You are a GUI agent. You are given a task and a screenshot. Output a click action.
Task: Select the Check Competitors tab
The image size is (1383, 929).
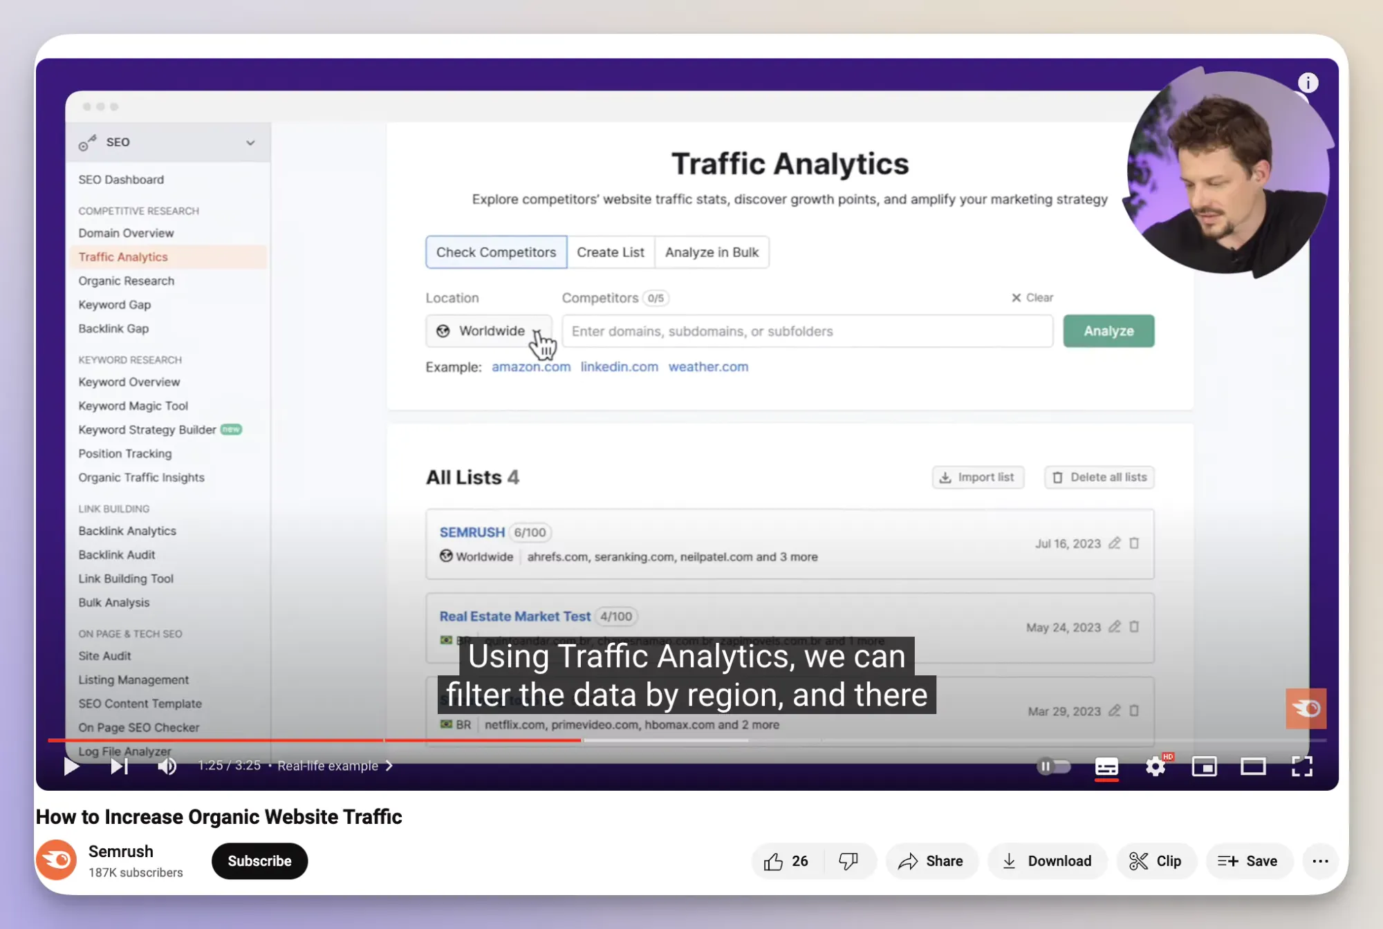496,252
